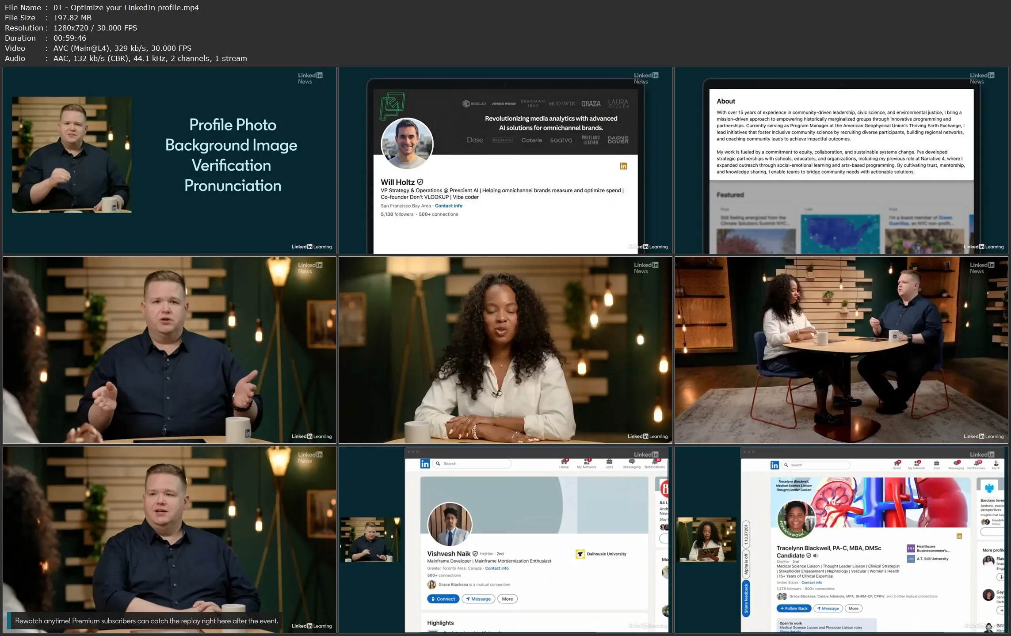
Task: Click the 'Highlights' heading on Vishvesh's profile
Action: [440, 623]
